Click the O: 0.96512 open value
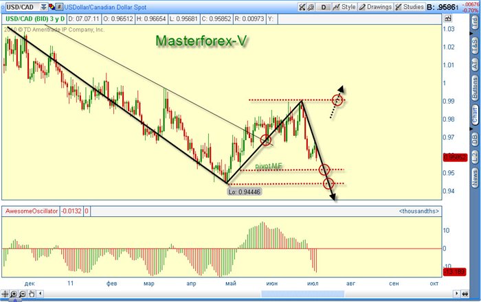 tap(118, 19)
